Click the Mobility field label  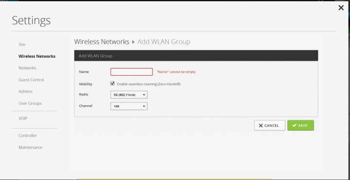86,84
